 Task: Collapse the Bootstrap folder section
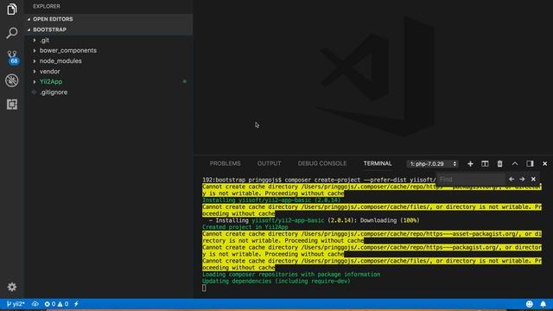coord(108,29)
